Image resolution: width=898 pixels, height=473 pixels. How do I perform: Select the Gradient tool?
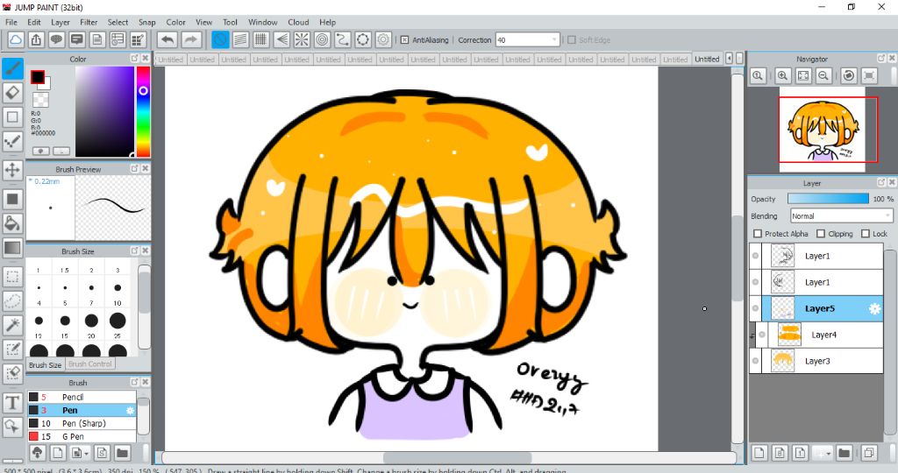(12, 248)
